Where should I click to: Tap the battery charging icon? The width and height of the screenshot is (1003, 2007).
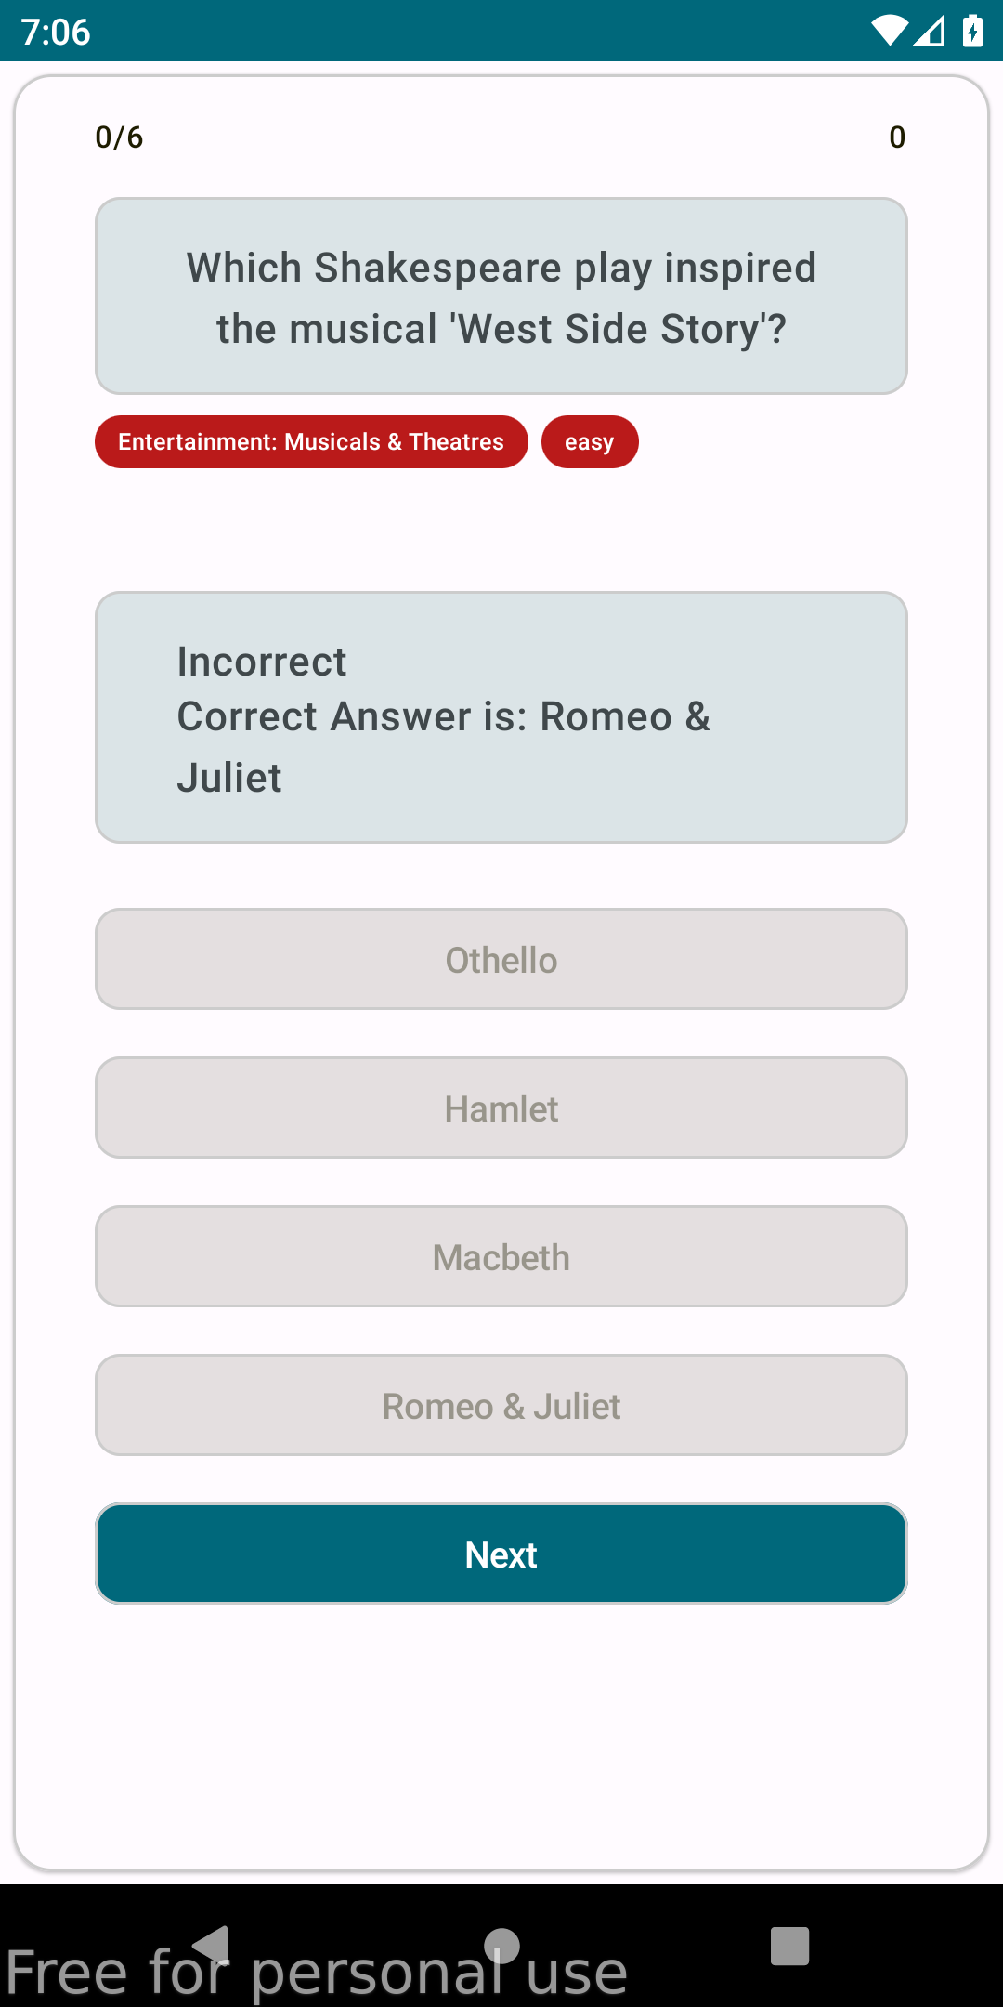[972, 32]
